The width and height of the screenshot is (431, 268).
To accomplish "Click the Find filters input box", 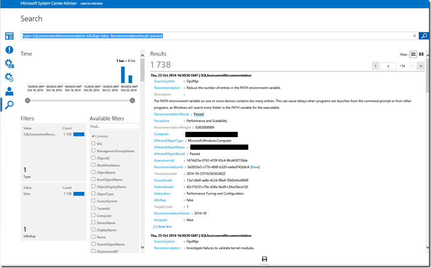I will (114, 126).
